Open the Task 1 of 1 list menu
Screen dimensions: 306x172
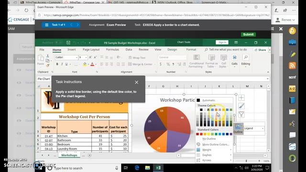point(47,25)
